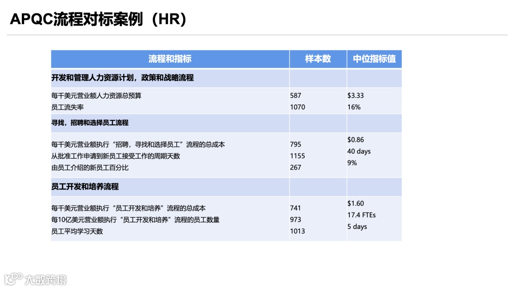Click row 每10亿美元营业额执行“员工开发和培养”流程的员工数量
514x289 pixels.
click(135, 220)
